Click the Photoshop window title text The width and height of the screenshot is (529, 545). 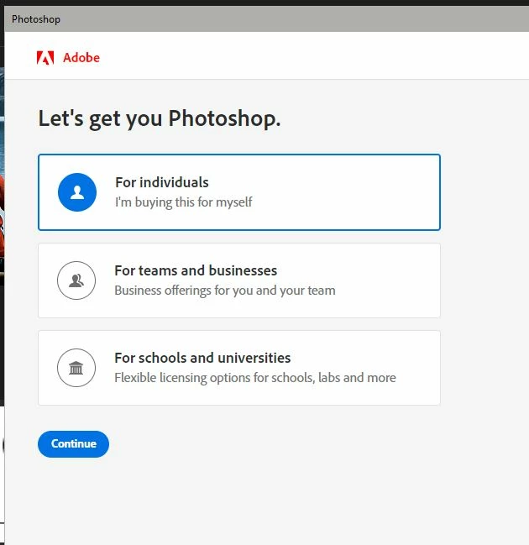tap(36, 19)
